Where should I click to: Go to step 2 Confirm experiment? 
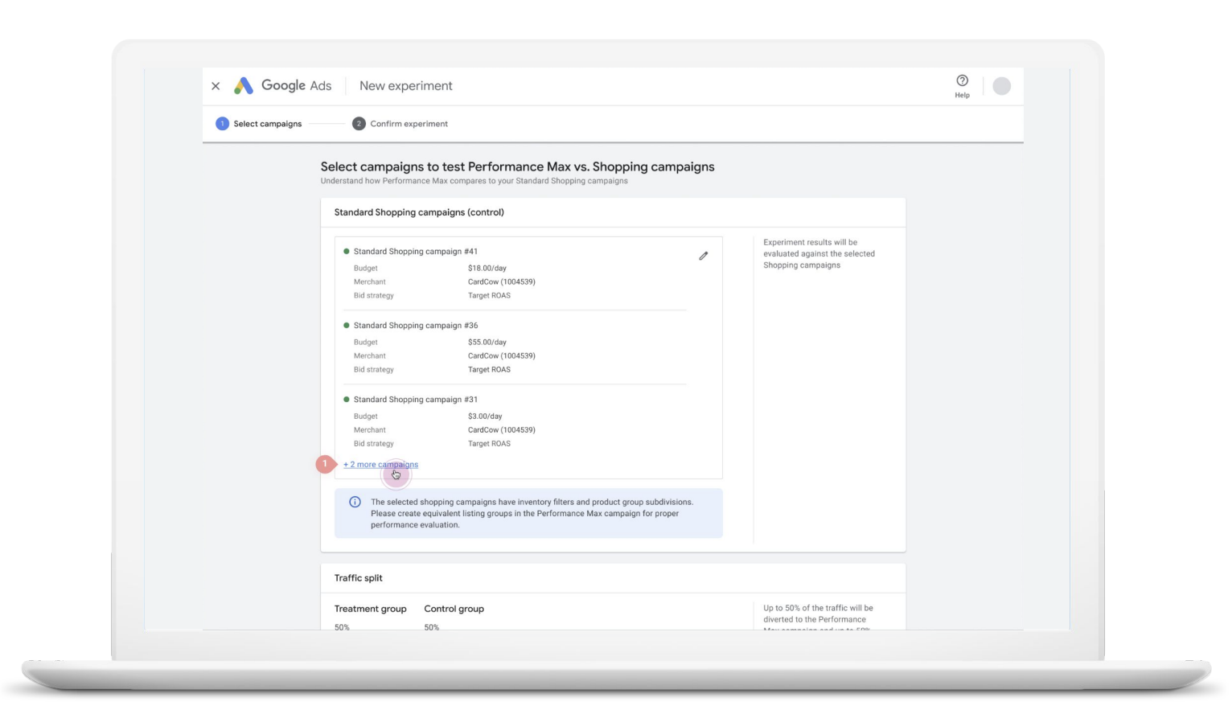click(x=400, y=124)
